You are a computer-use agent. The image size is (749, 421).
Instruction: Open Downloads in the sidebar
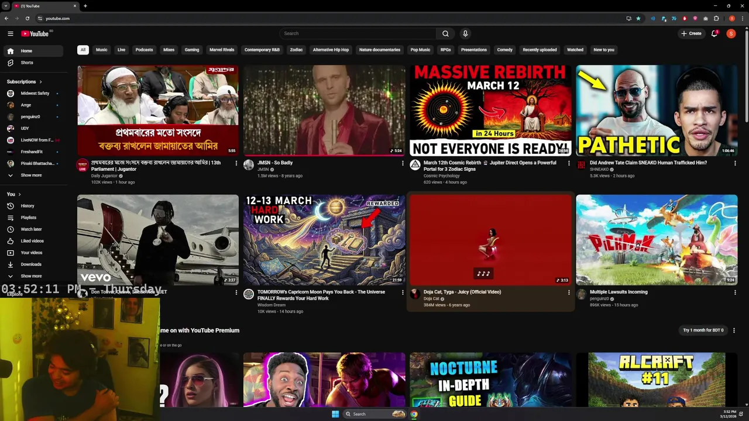(x=33, y=264)
